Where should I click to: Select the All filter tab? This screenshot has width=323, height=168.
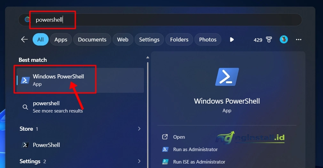pyautogui.click(x=41, y=40)
